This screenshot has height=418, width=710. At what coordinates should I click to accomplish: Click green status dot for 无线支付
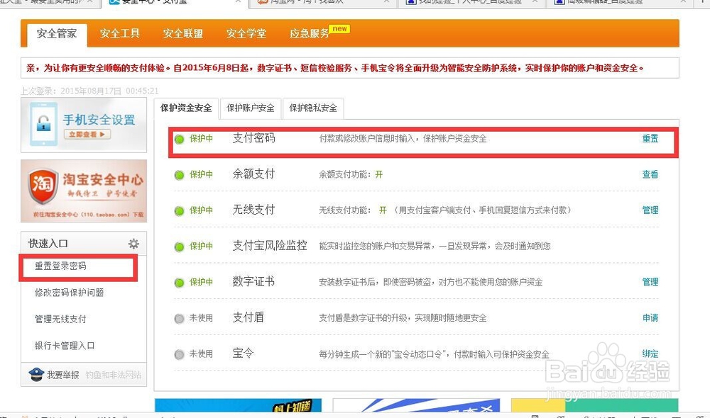[180, 210]
